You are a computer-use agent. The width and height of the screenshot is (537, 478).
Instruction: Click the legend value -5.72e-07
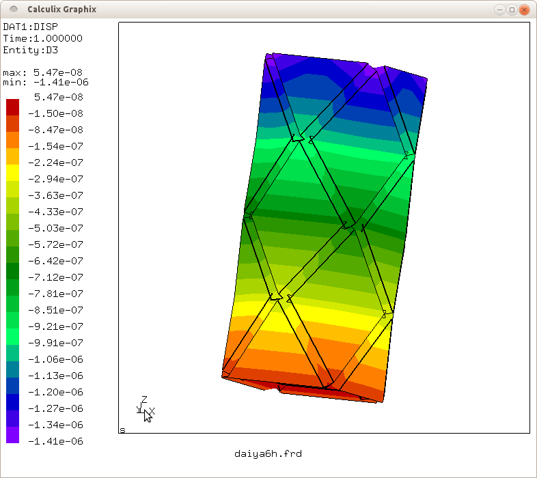[56, 244]
